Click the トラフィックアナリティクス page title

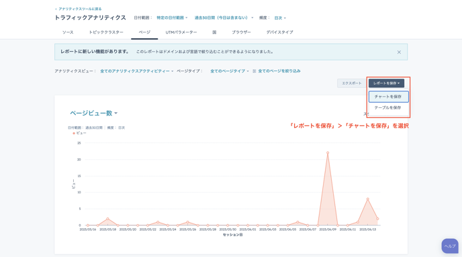91,18
